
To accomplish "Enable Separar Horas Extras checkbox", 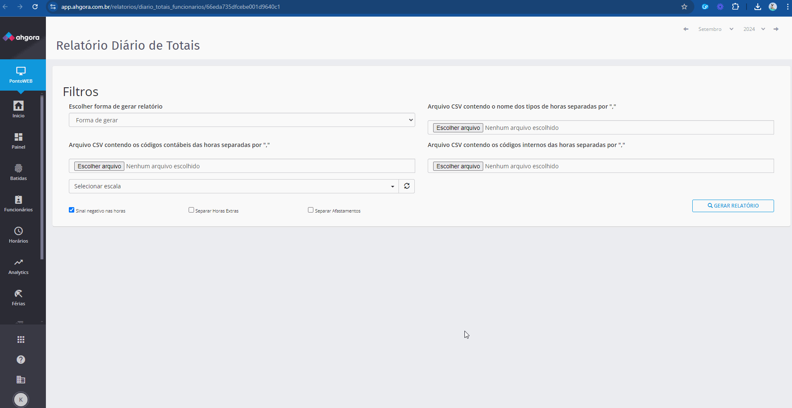I will tap(191, 210).
